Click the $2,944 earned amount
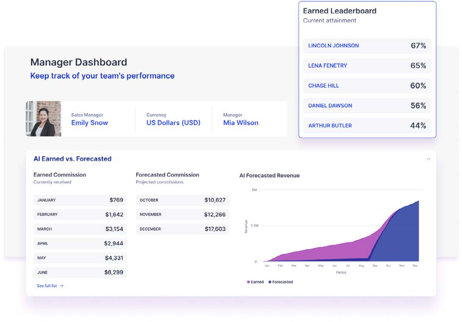Viewport: 462px width, 322px height. 114,243
